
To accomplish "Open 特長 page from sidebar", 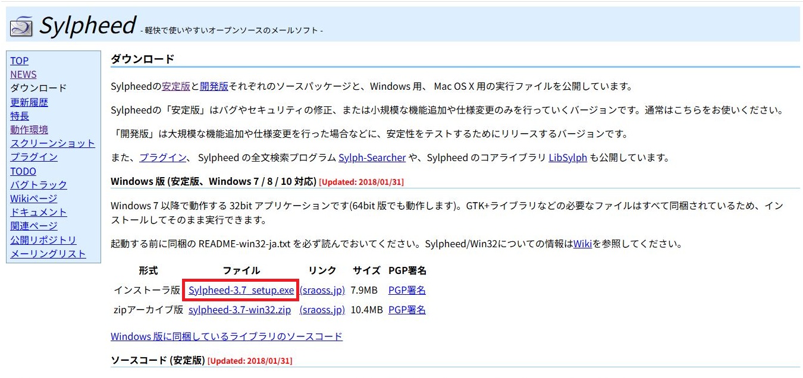I will click(x=20, y=116).
